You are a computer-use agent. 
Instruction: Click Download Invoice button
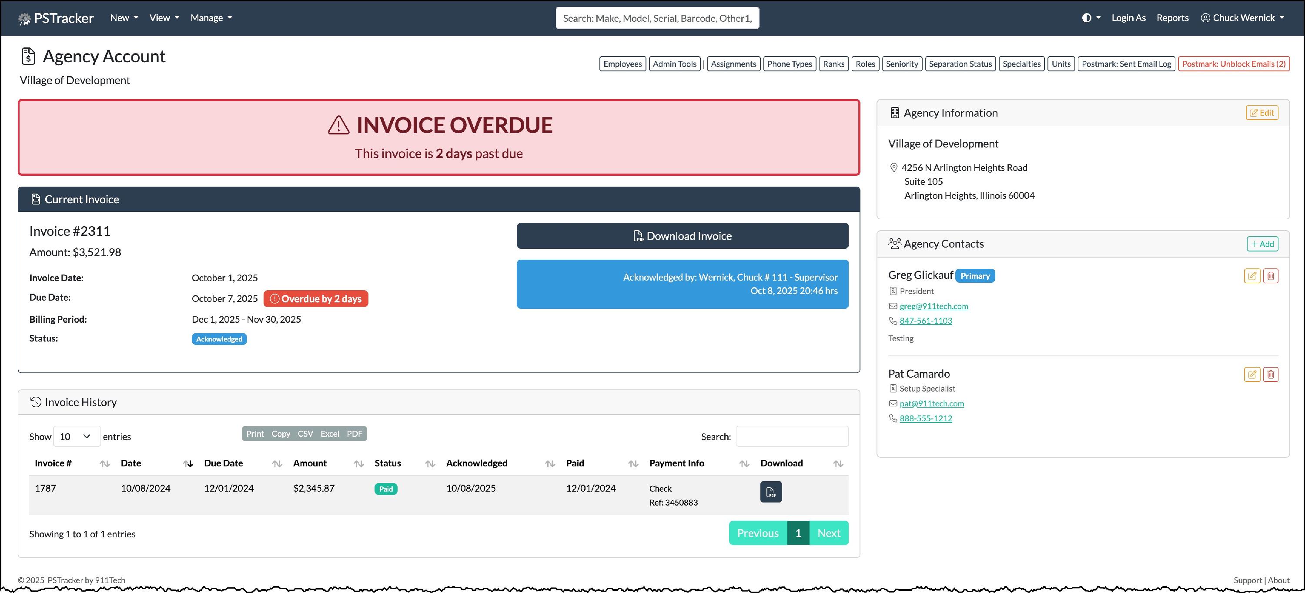click(x=682, y=236)
